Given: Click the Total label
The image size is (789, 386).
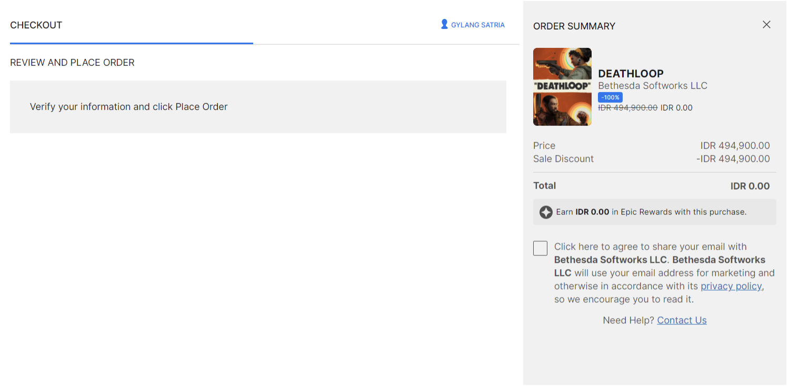Looking at the screenshot, I should point(544,185).
